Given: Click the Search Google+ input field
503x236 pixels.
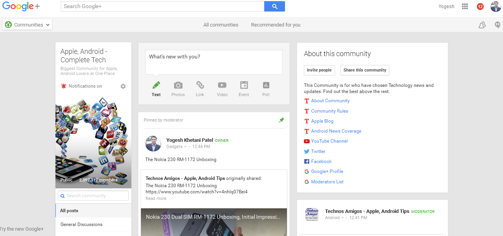Looking at the screenshot, I should (163, 6).
